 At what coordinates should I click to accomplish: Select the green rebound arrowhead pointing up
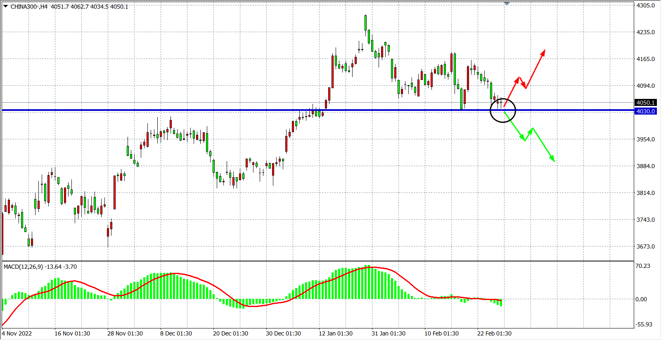[x=532, y=129]
